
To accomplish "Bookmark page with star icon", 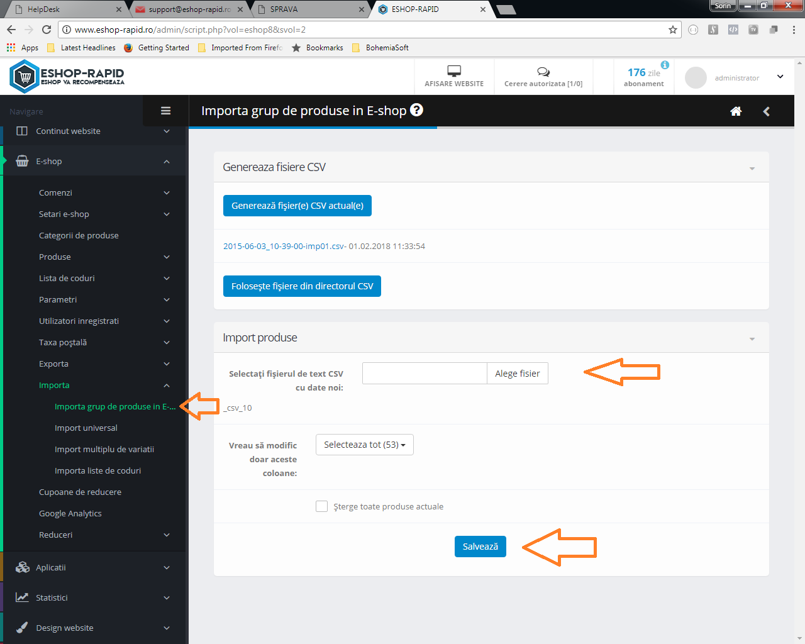I will 673,30.
